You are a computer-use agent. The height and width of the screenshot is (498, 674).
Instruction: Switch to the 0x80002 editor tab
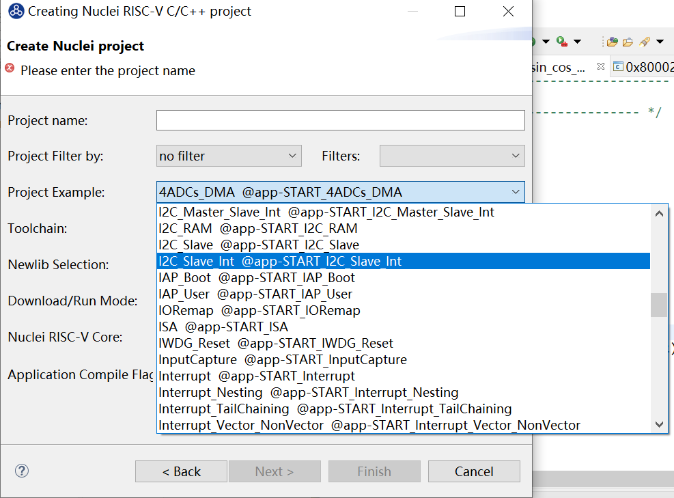pyautogui.click(x=643, y=67)
